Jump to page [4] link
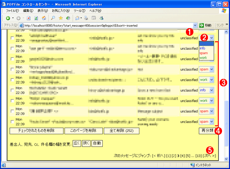Viewport: 230px width, 169px height. (183, 156)
